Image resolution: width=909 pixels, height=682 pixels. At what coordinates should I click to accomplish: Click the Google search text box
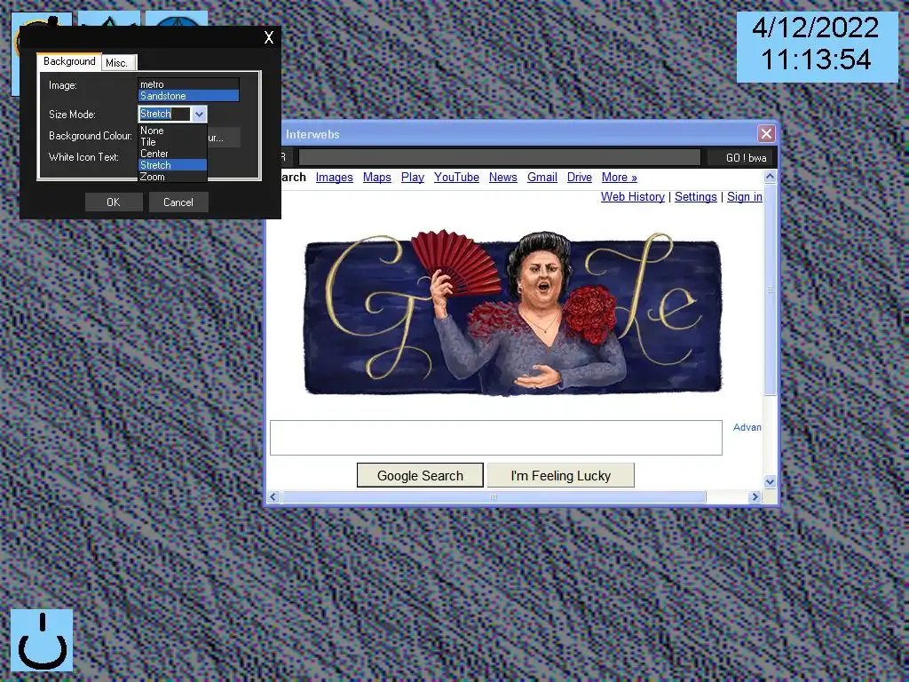(x=496, y=438)
